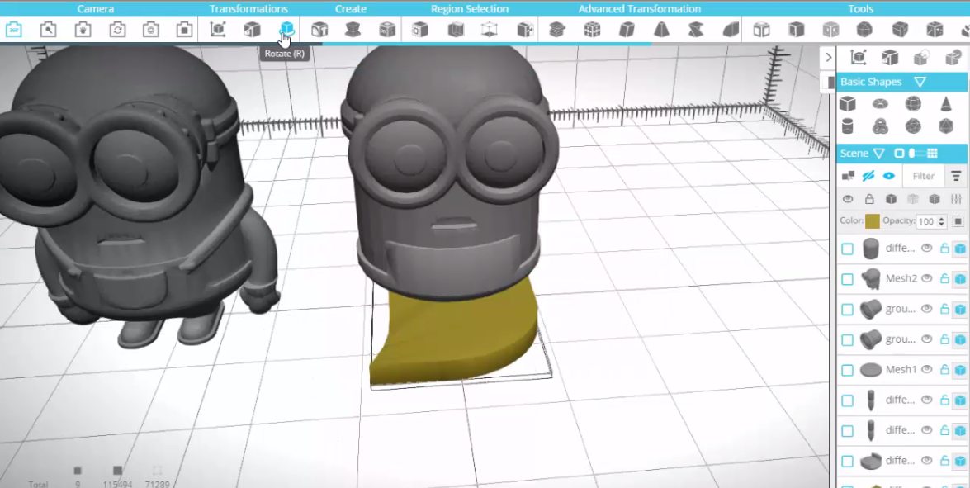Toggle the lock of Mesh2

(944, 278)
